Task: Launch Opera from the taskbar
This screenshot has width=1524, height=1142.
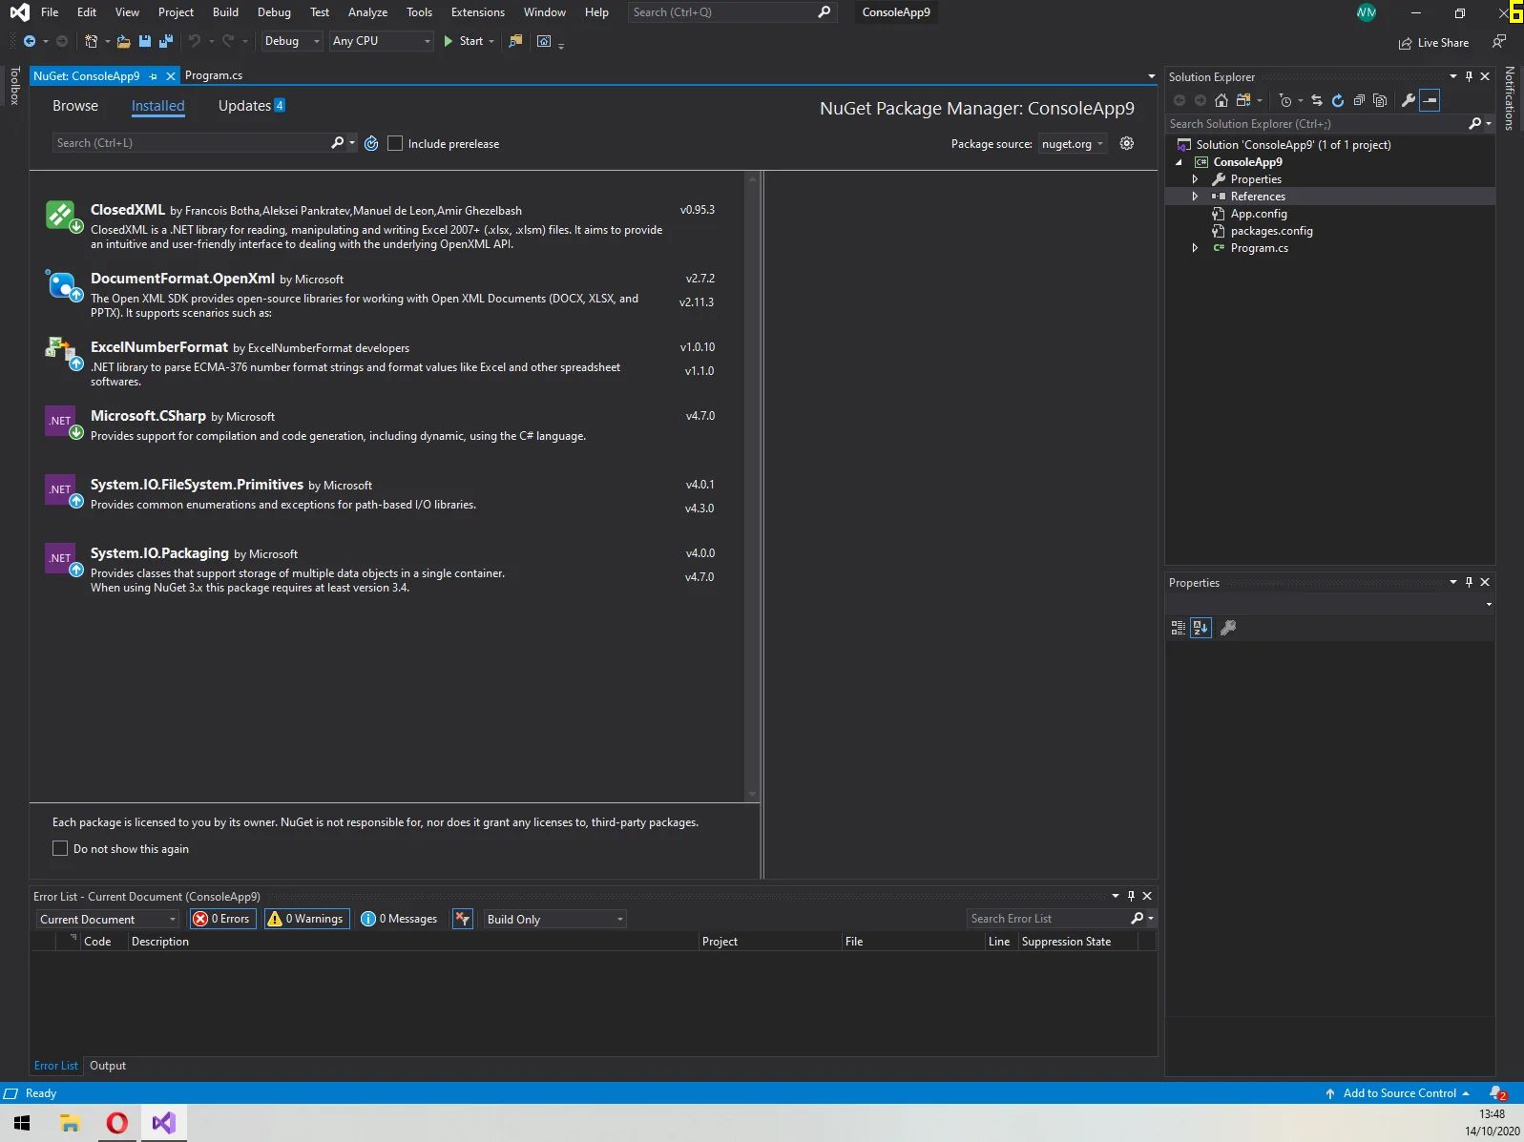Action: tap(117, 1123)
